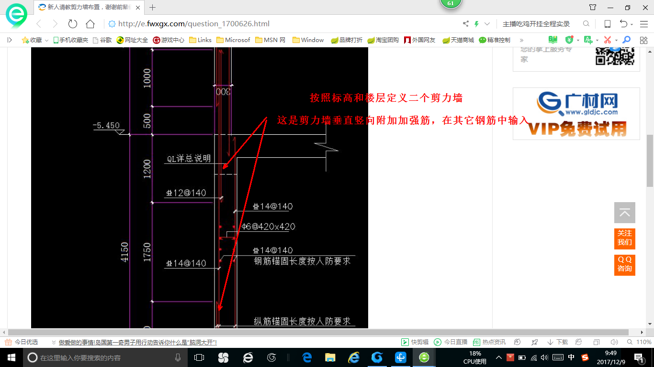Expand the scissors screenshot dropdown arrow
Image resolution: width=654 pixels, height=367 pixels.
click(616, 41)
